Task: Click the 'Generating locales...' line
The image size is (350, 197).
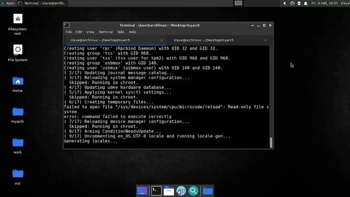Action: (91, 141)
